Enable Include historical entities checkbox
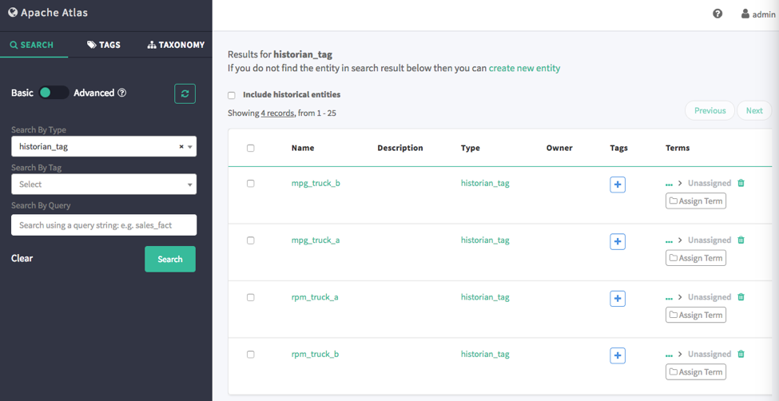This screenshot has width=779, height=401. [x=232, y=95]
